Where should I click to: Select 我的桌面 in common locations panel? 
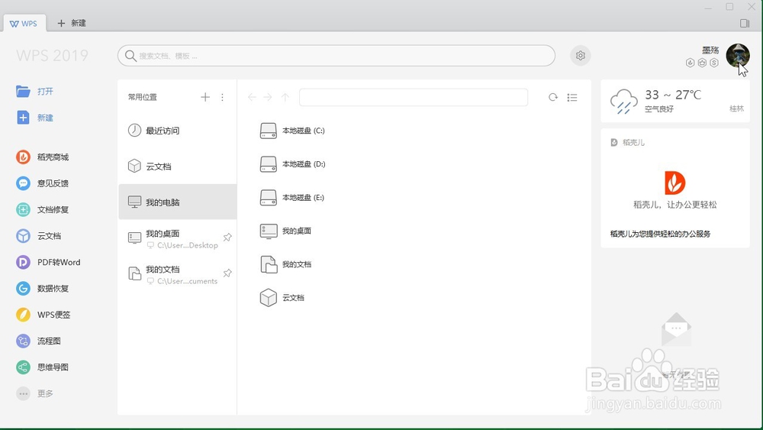(x=178, y=238)
